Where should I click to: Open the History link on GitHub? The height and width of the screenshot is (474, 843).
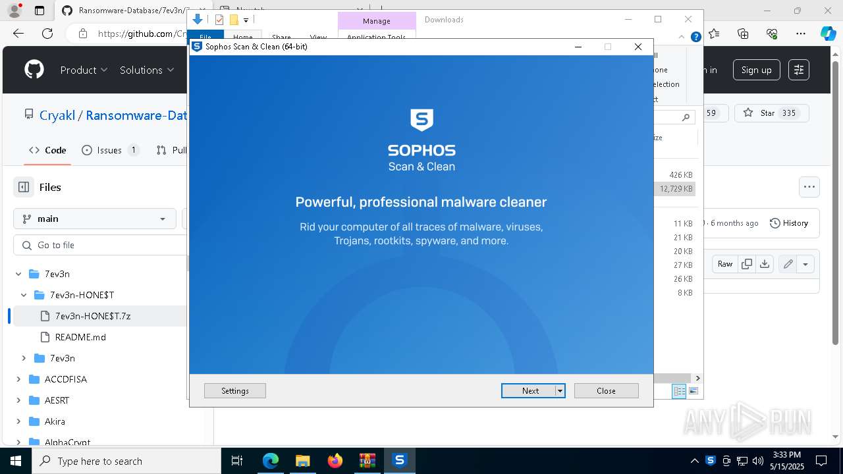(789, 223)
